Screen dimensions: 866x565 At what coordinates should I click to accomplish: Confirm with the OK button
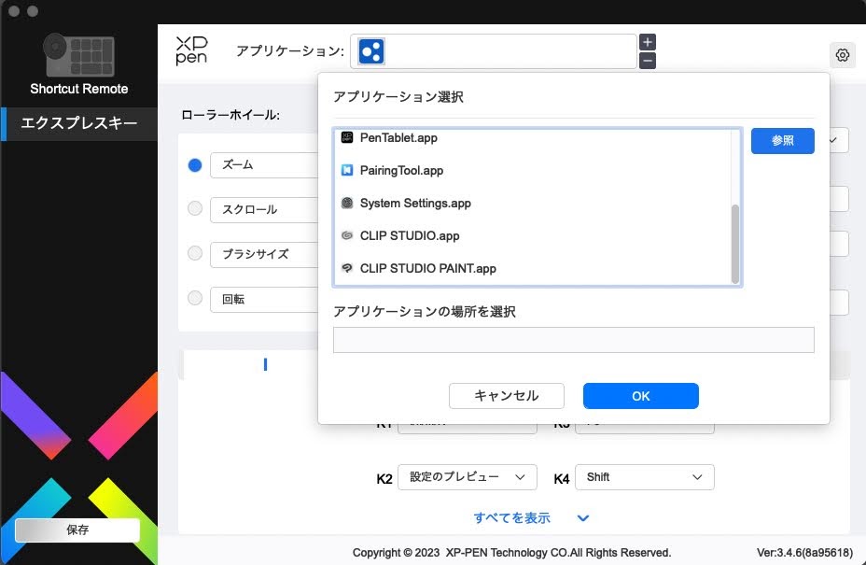(641, 396)
